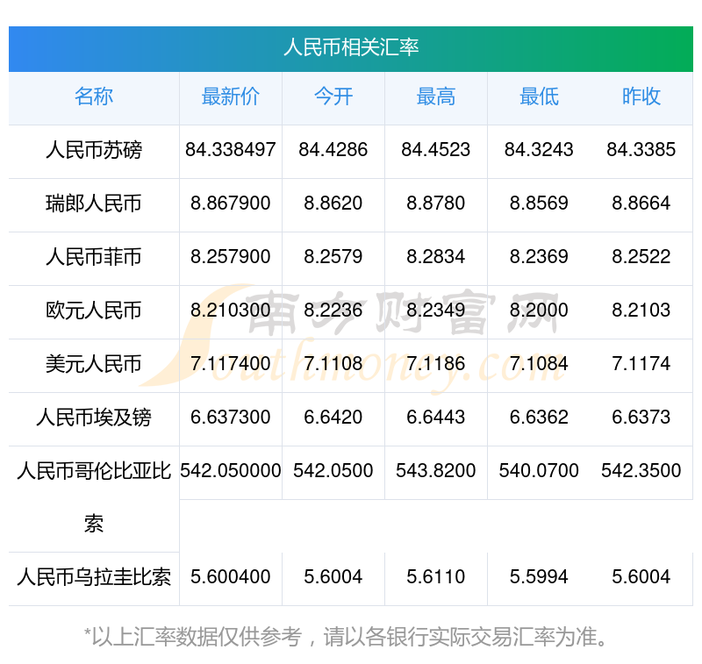
Task: Click the highest value 543.8200
Action: click(435, 471)
